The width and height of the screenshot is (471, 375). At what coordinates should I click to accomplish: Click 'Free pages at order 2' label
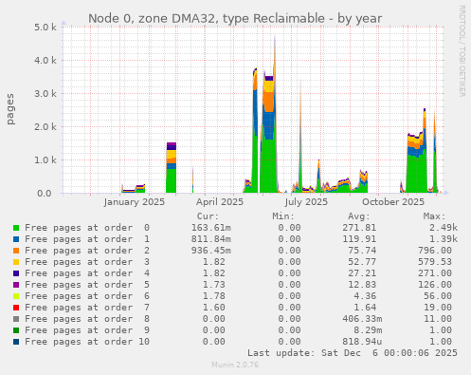87,251
